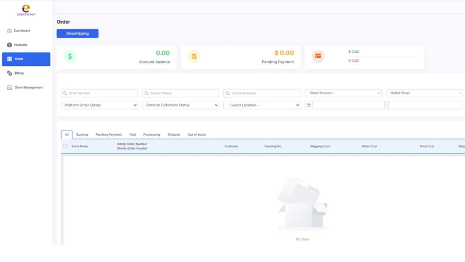The height and width of the screenshot is (262, 465).
Task: Click the Shipping Cost column header
Action: pyautogui.click(x=320, y=147)
